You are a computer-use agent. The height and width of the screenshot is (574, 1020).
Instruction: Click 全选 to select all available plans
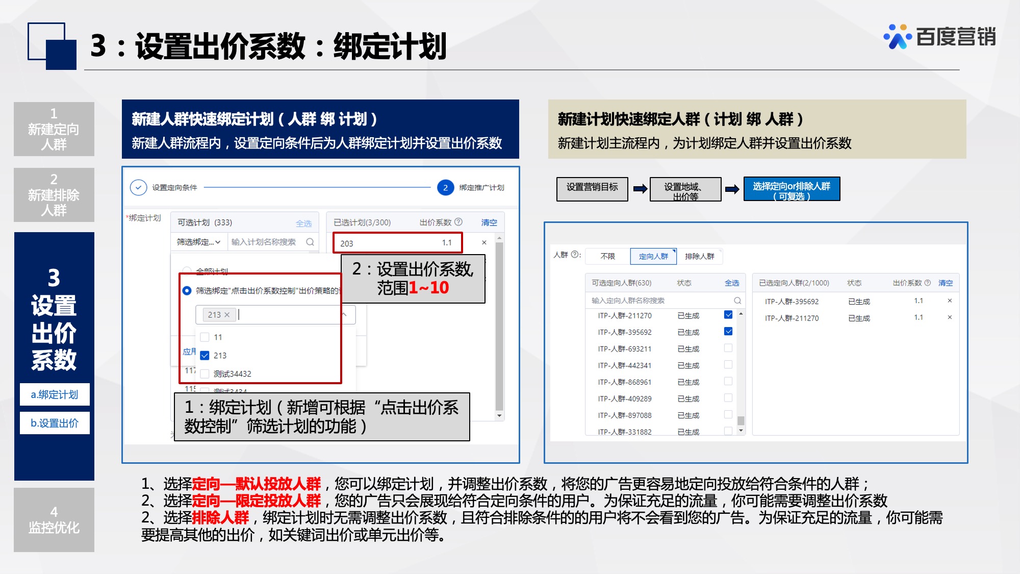point(304,224)
